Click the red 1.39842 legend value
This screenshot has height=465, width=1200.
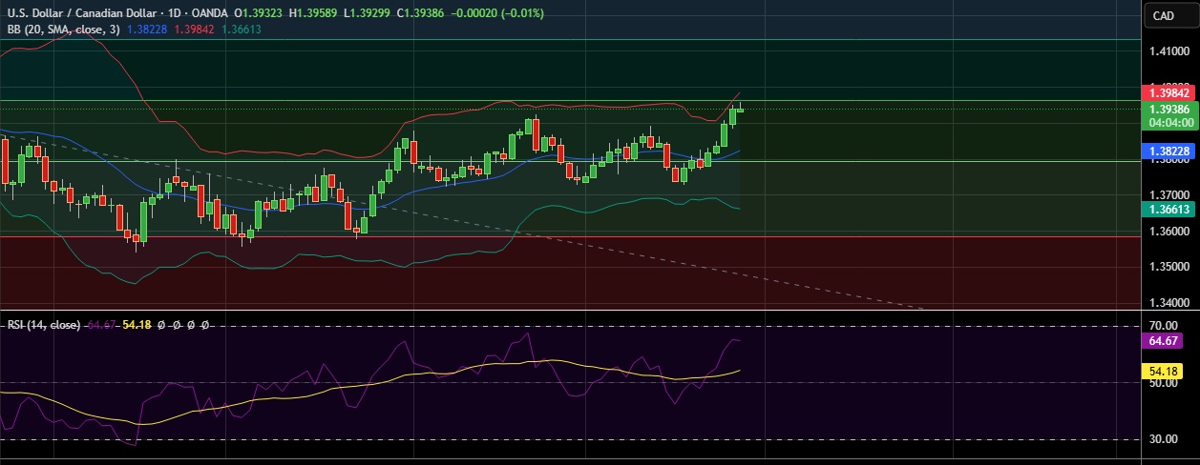pyautogui.click(x=198, y=30)
